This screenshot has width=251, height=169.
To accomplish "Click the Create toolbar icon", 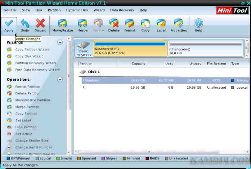I will point(98,26).
